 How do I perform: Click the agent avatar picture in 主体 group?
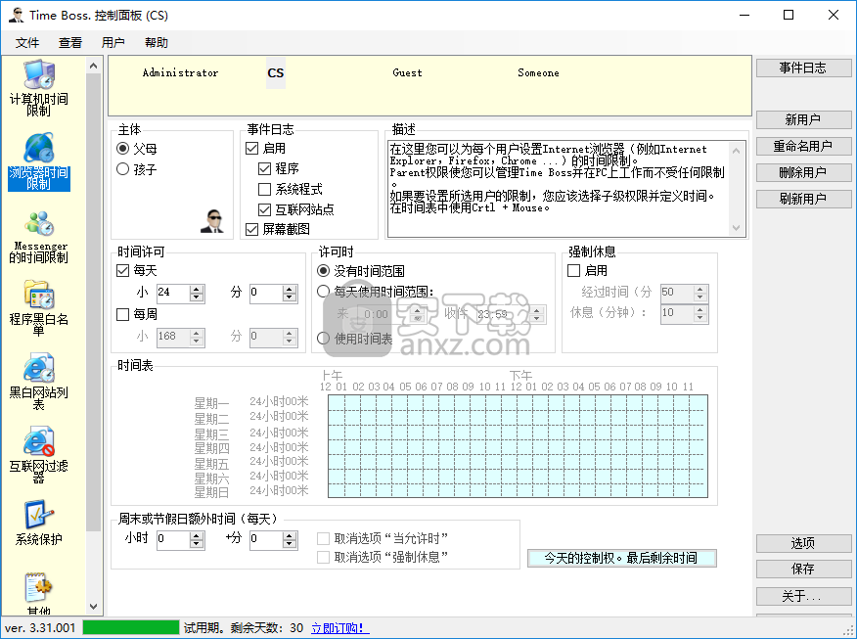coord(211,221)
